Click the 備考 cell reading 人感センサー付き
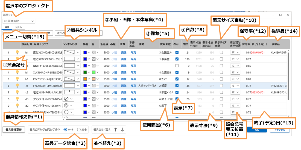The image size is (301, 150). pyautogui.click(x=147, y=85)
